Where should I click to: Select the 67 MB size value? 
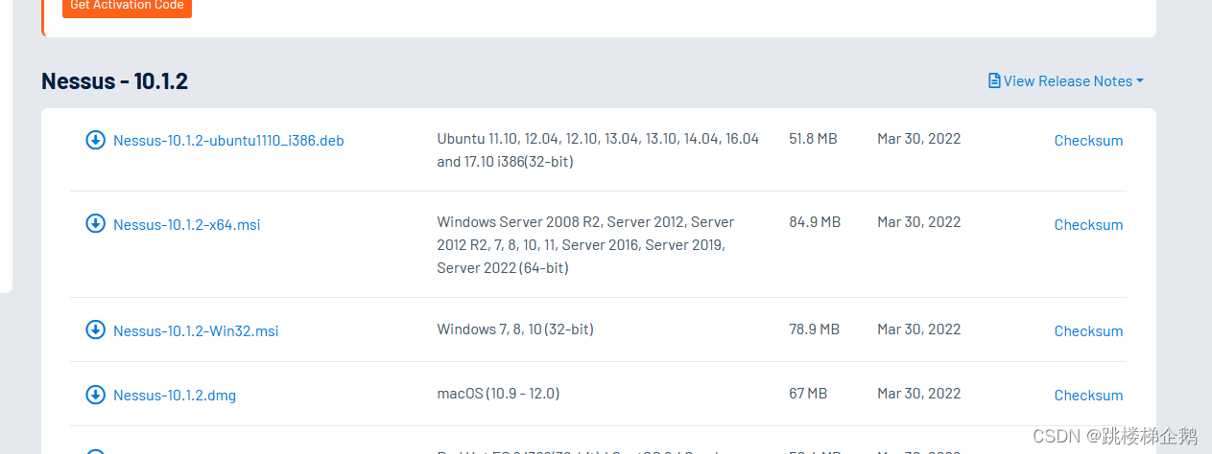[808, 394]
